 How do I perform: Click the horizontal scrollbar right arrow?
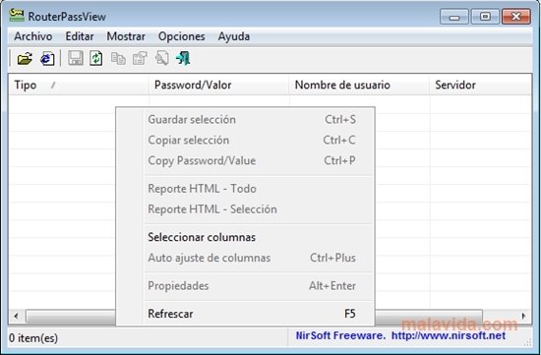click(x=523, y=316)
